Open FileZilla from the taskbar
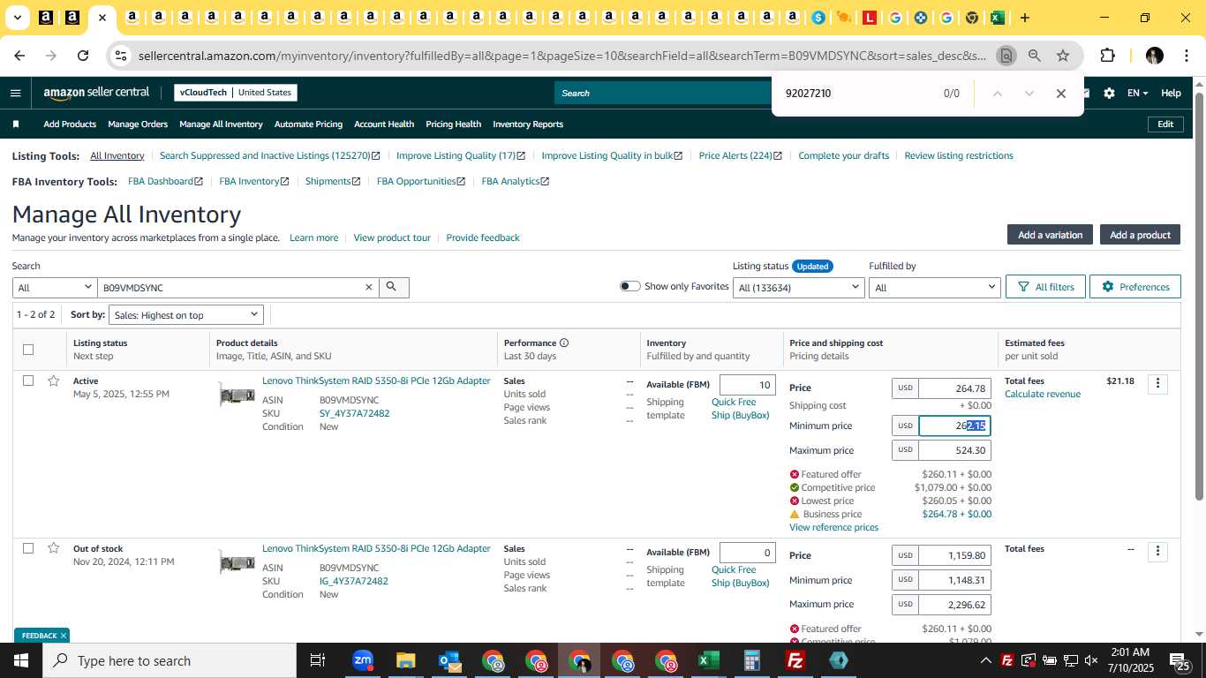1206x678 pixels. tap(795, 660)
